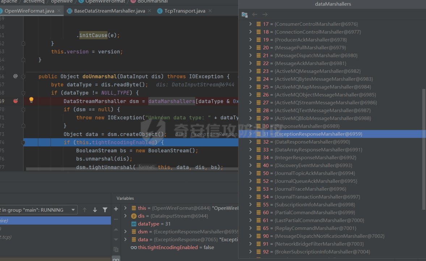
Task: Expand entry 40 DiscoveryEventMarshaller
Action: pyautogui.click(x=250, y=165)
